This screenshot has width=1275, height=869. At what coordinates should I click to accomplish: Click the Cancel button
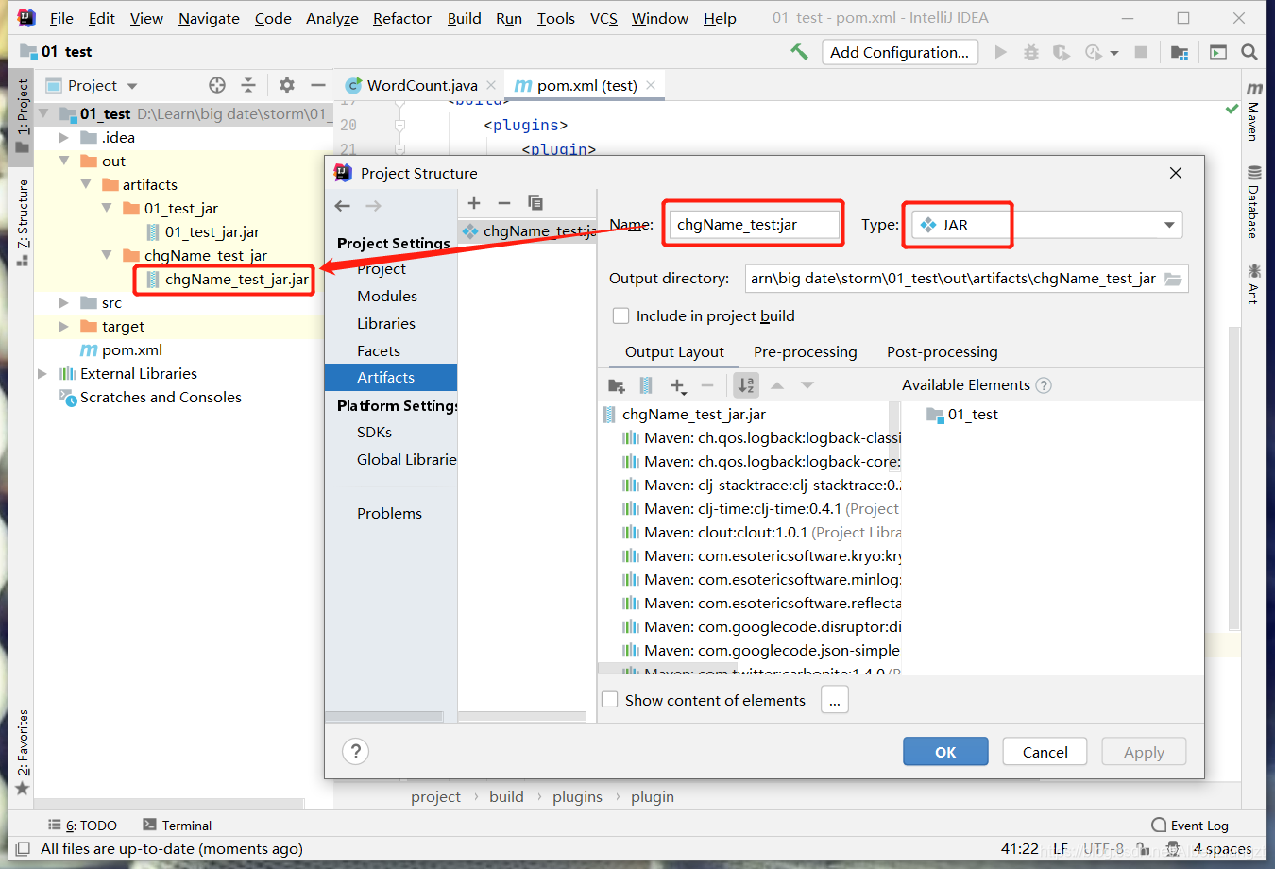(1045, 752)
